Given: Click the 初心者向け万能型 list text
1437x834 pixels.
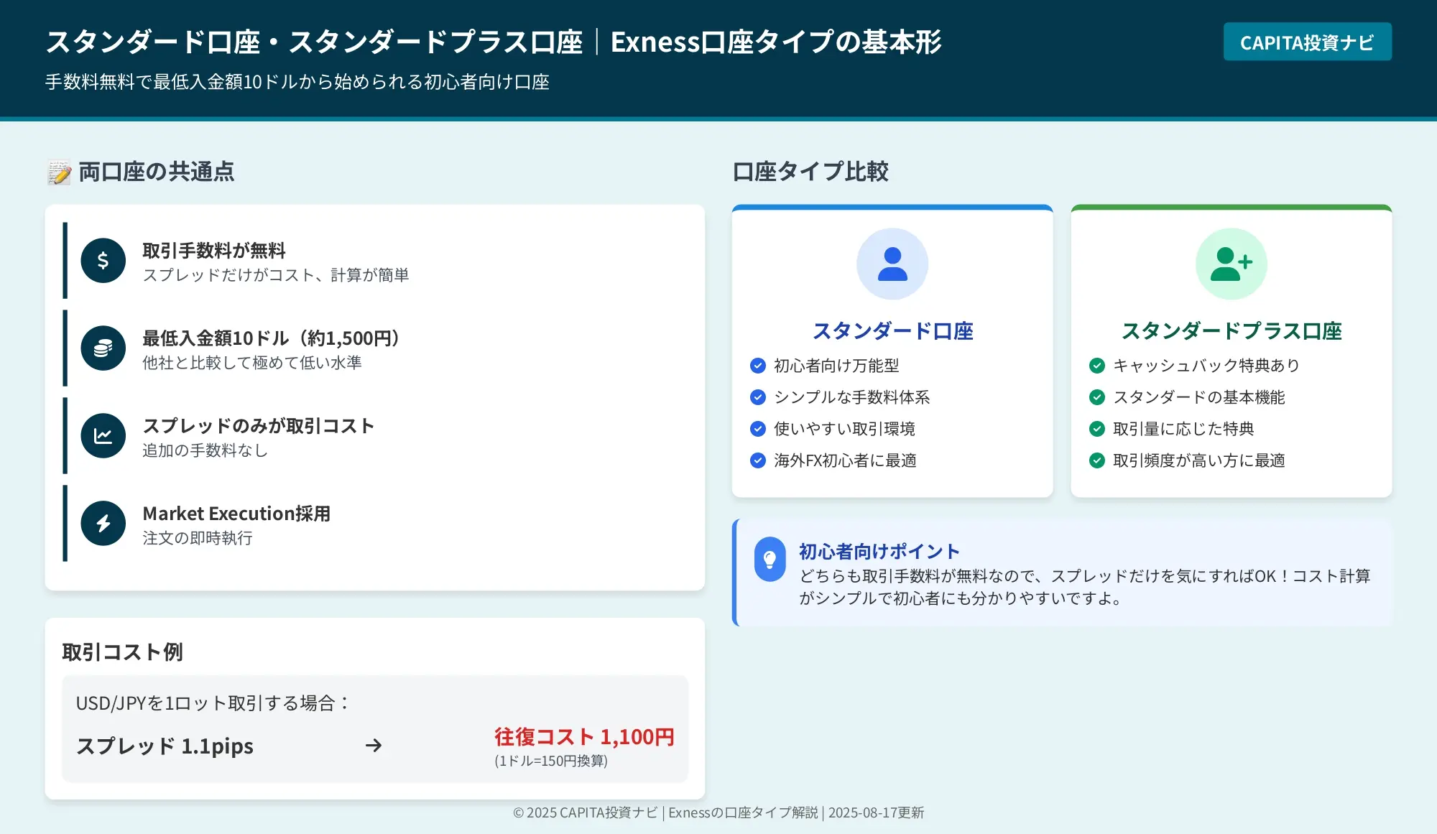Looking at the screenshot, I should tap(836, 366).
